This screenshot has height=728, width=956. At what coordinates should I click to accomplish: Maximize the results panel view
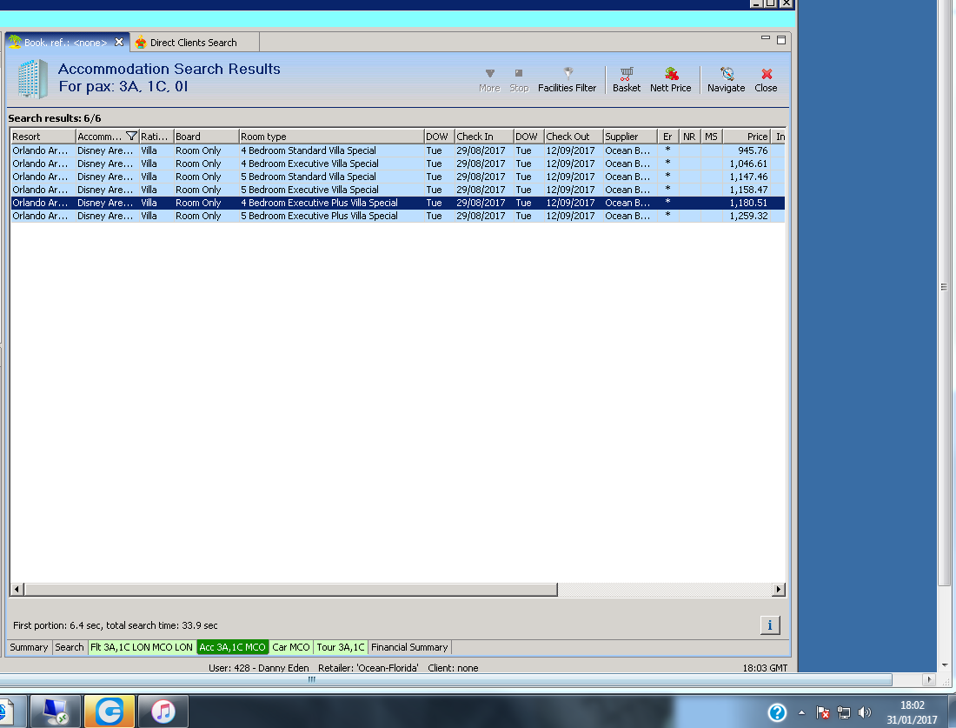781,40
